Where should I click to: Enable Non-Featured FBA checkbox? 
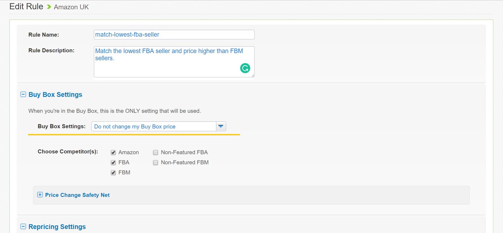click(x=156, y=153)
